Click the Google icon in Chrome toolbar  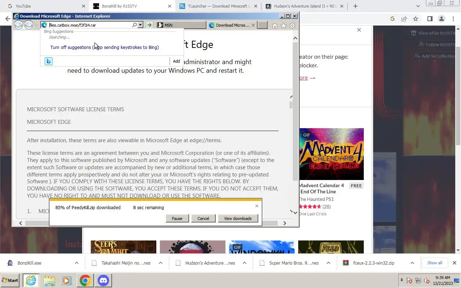pos(393,19)
